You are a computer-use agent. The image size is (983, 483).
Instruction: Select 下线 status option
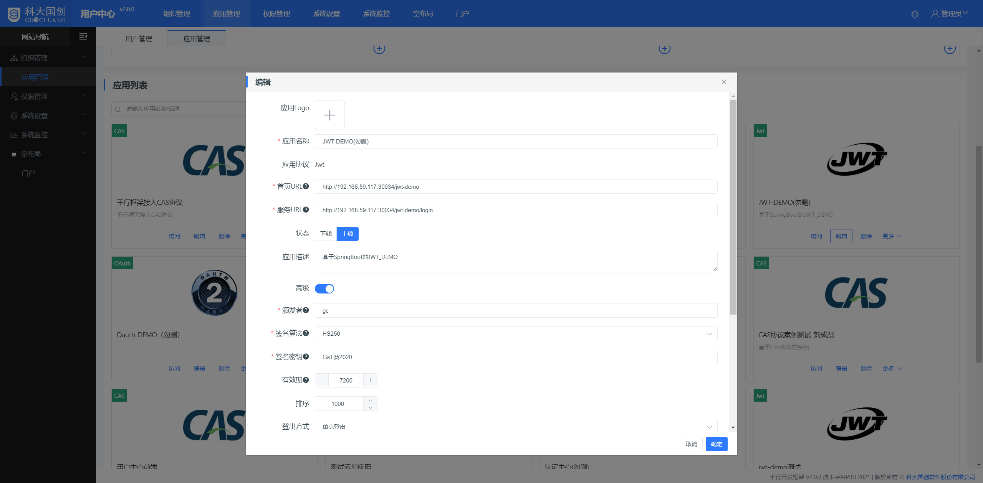(x=326, y=234)
